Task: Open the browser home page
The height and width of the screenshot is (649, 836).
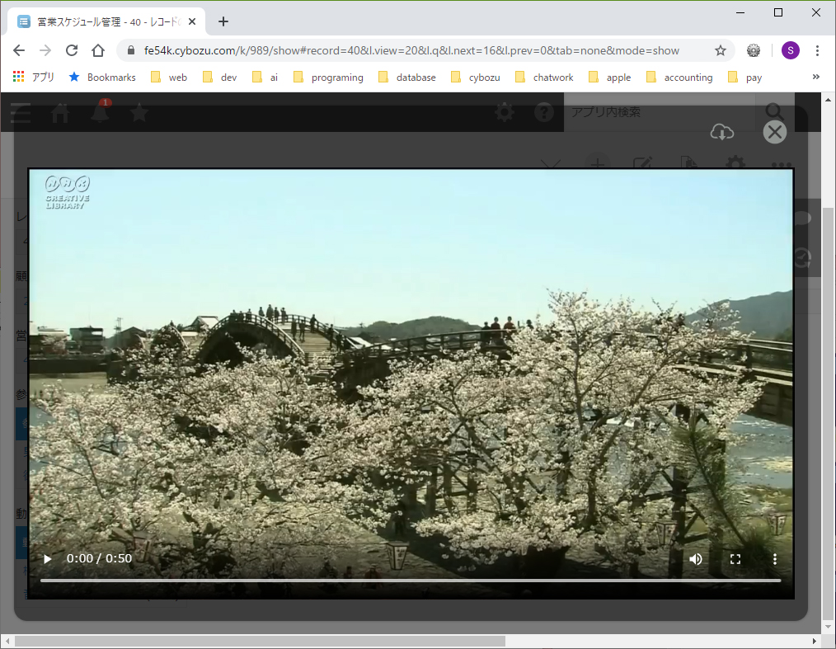Action: coord(98,50)
